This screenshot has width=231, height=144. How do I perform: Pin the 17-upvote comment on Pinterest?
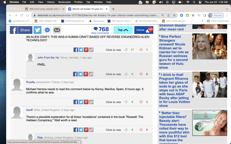[86, 50]
